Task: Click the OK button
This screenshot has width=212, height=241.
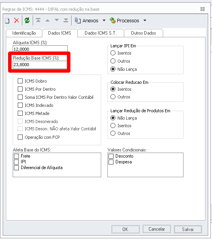Action: (x=125, y=229)
